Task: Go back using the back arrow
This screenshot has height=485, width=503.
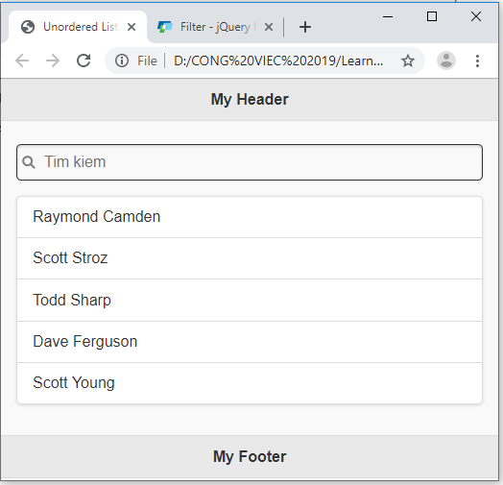Action: point(22,61)
